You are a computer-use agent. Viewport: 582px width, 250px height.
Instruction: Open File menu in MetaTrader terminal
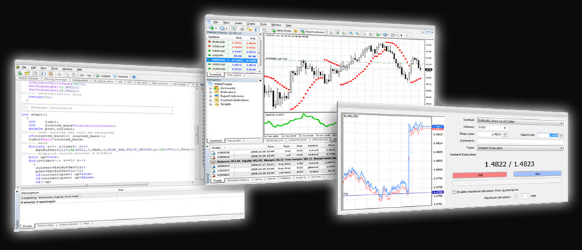pyautogui.click(x=216, y=22)
